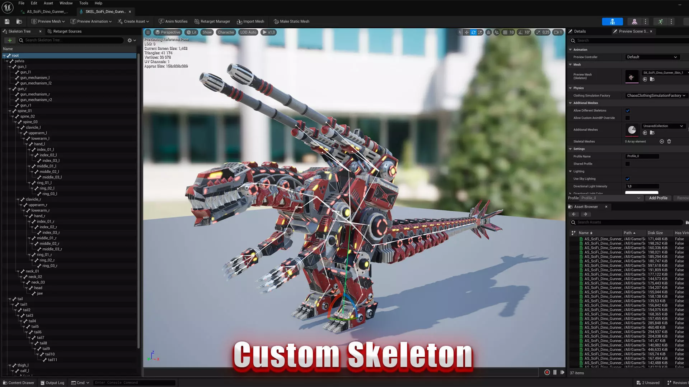Open the Retarget Manager tool
This screenshot has height=387, width=689.
click(x=212, y=21)
